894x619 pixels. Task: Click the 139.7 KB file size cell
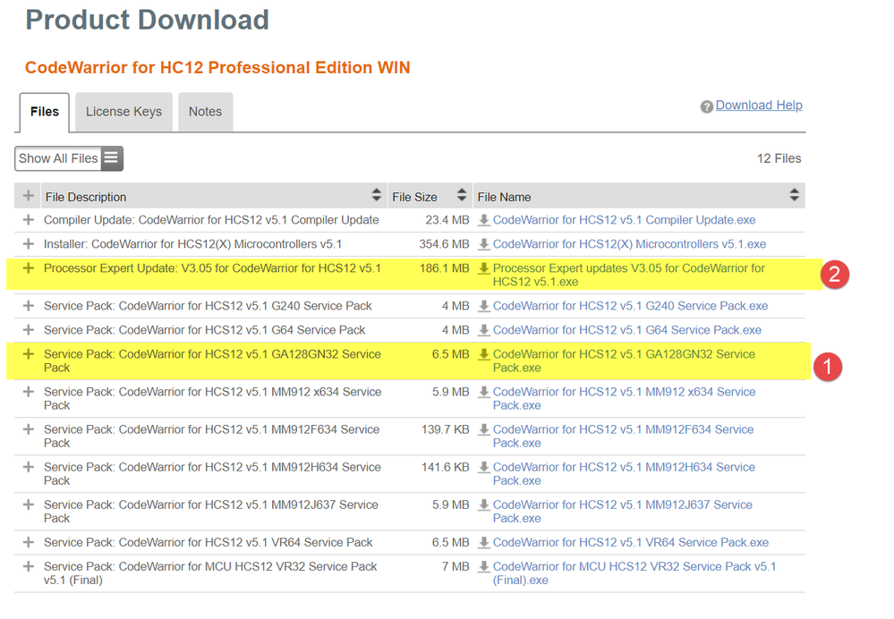coord(446,429)
